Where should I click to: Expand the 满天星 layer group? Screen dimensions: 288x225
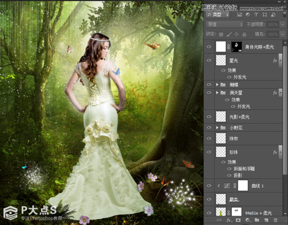217,93
